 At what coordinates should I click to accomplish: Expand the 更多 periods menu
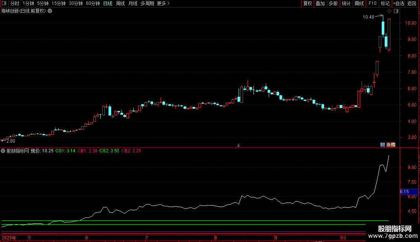click(x=163, y=3)
